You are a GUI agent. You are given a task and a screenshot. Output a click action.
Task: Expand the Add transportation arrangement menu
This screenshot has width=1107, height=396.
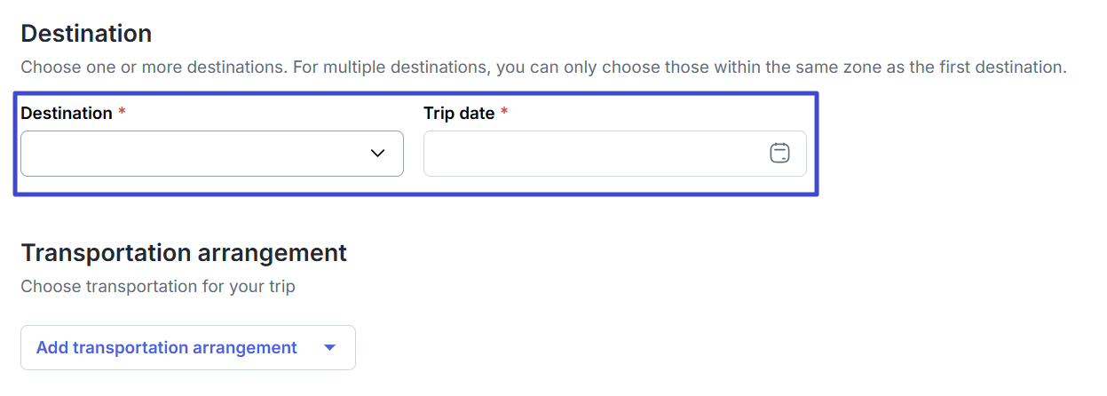click(188, 347)
